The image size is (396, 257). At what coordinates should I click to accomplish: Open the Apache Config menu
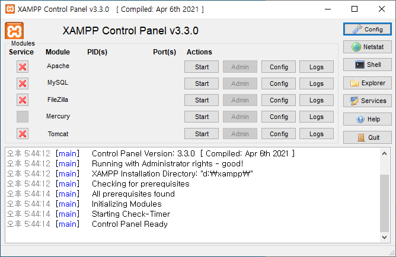[x=279, y=67]
